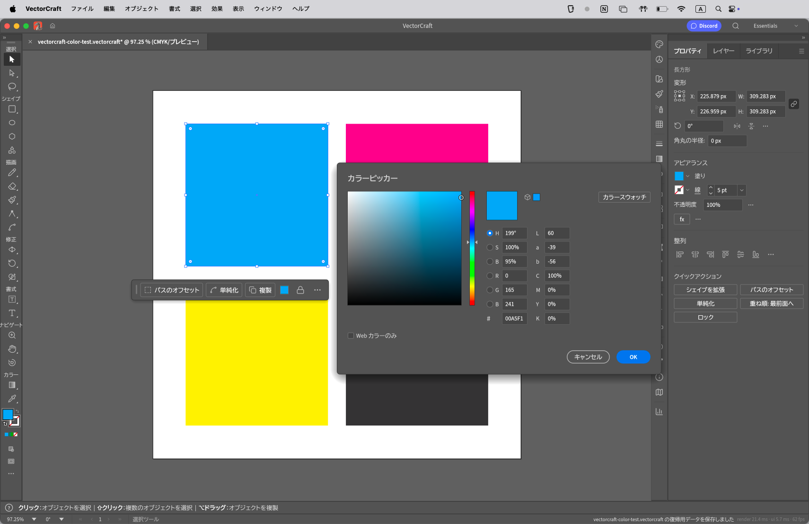Select the G green radio button
Image resolution: width=809 pixels, height=524 pixels.
[x=490, y=290]
